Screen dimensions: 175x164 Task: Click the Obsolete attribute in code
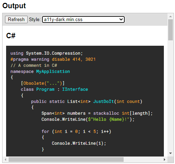pos(33,83)
